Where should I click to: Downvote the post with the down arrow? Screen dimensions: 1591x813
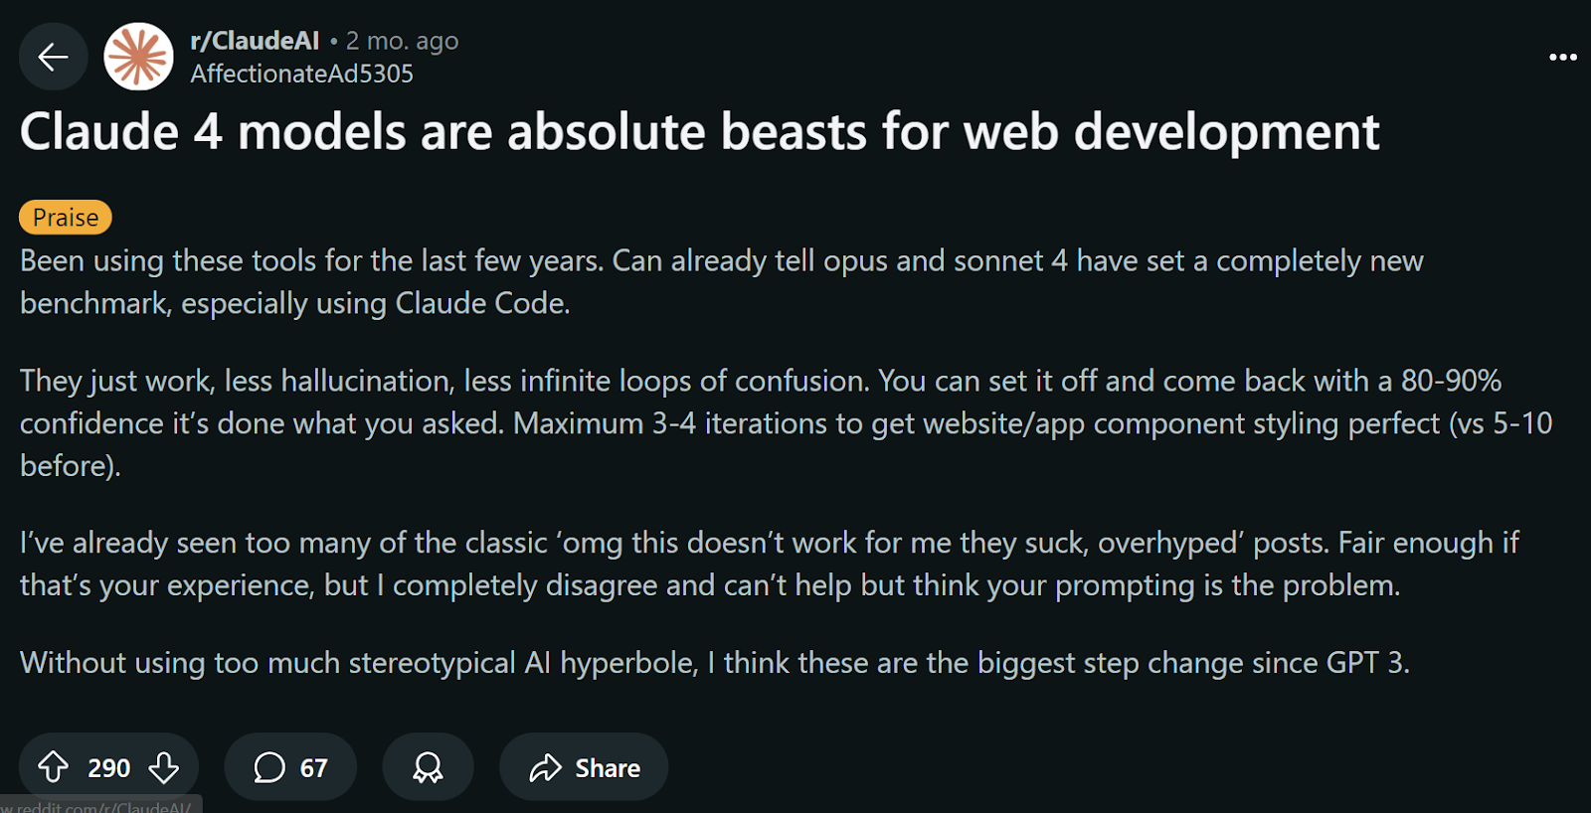pyautogui.click(x=164, y=767)
